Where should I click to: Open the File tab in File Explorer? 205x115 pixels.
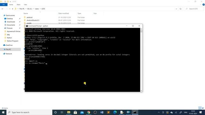click(x=4, y=4)
